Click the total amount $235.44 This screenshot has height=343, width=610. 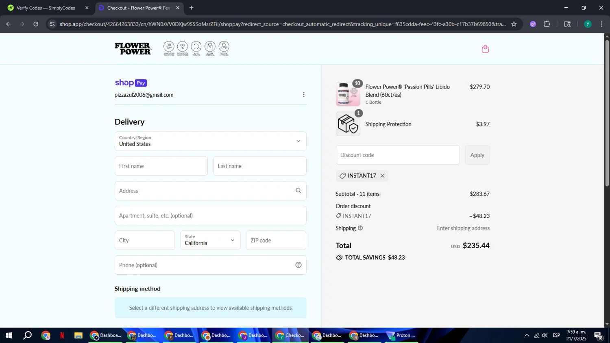coord(476,245)
